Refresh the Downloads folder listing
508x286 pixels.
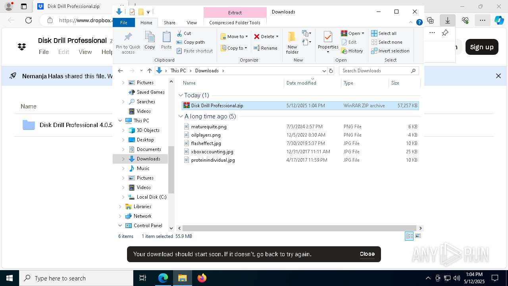331,71
